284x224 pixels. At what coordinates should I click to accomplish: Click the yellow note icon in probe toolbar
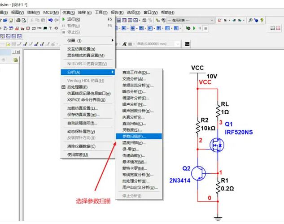[x=8, y=44]
